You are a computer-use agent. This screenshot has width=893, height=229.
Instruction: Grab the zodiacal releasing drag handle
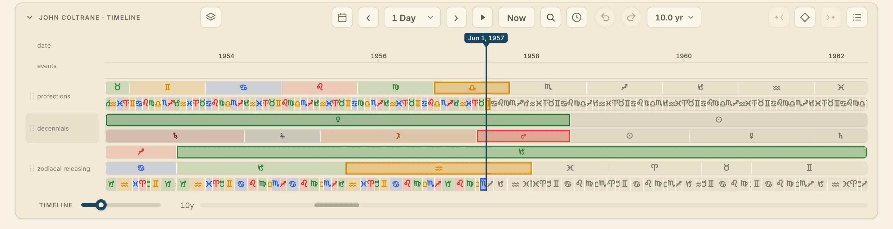tap(32, 168)
